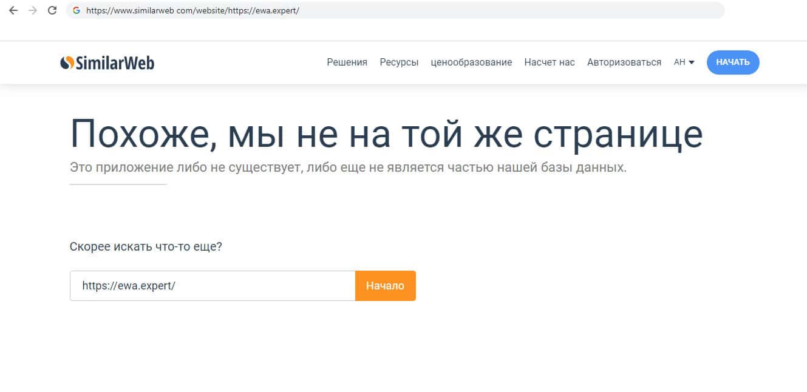Reload the current page
The image size is (807, 392).
point(52,10)
